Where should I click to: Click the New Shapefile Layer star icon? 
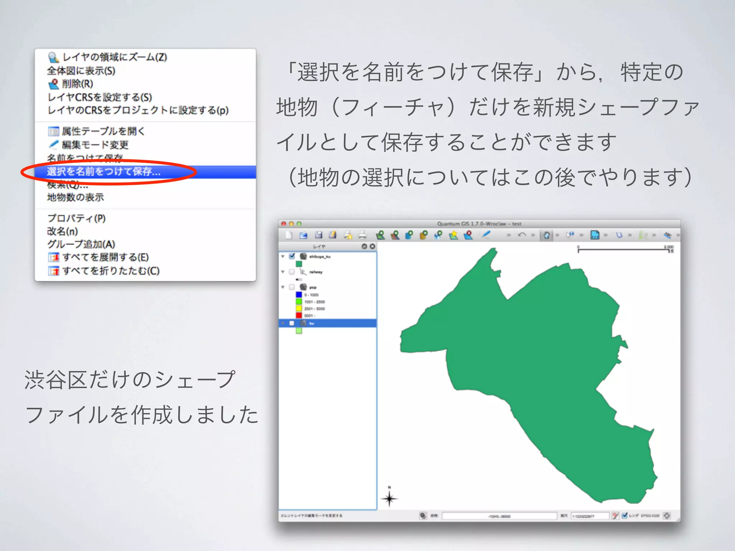pos(453,235)
